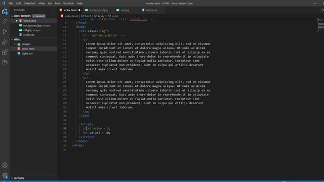
Task: Click the minimap at editor right edge
Action: point(320,25)
